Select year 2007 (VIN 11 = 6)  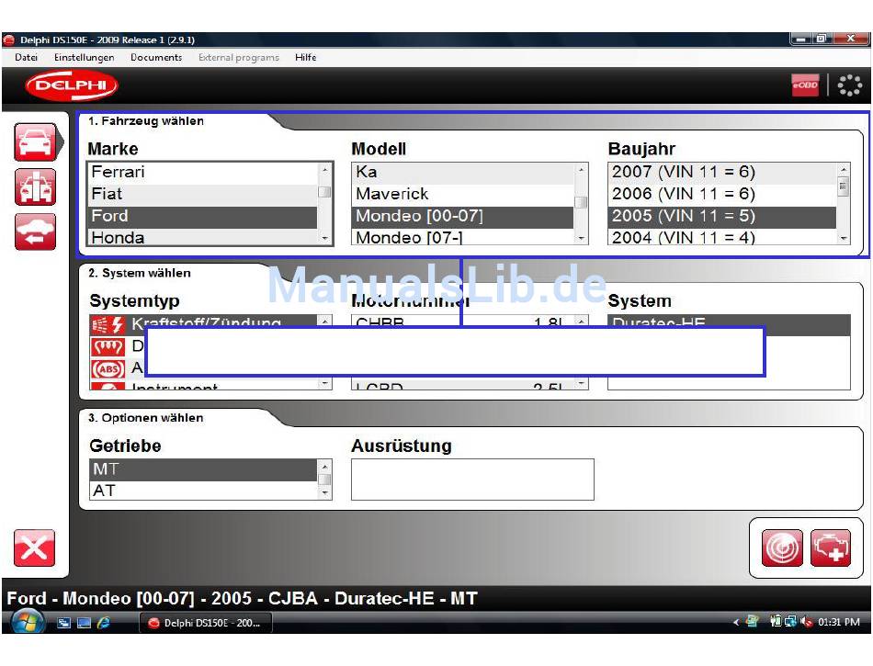[722, 173]
